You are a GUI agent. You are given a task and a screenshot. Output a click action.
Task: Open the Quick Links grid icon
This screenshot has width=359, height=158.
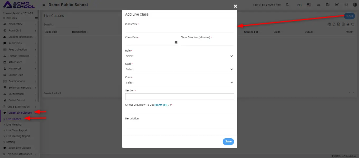pos(36,18)
